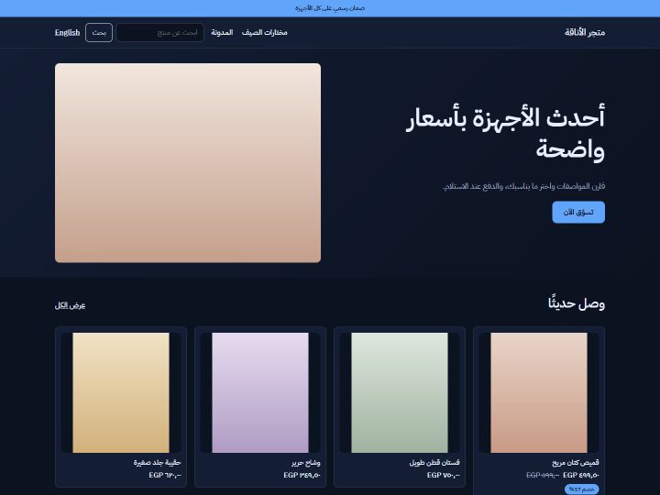Viewport: 660px width, 495px height.
Task: Click the linen shirt crossed-out original price
Action: click(x=543, y=475)
